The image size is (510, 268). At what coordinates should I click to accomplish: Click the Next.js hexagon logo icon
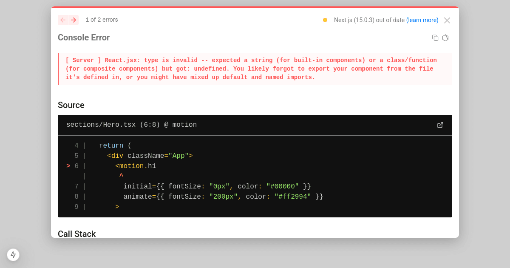coord(445,38)
